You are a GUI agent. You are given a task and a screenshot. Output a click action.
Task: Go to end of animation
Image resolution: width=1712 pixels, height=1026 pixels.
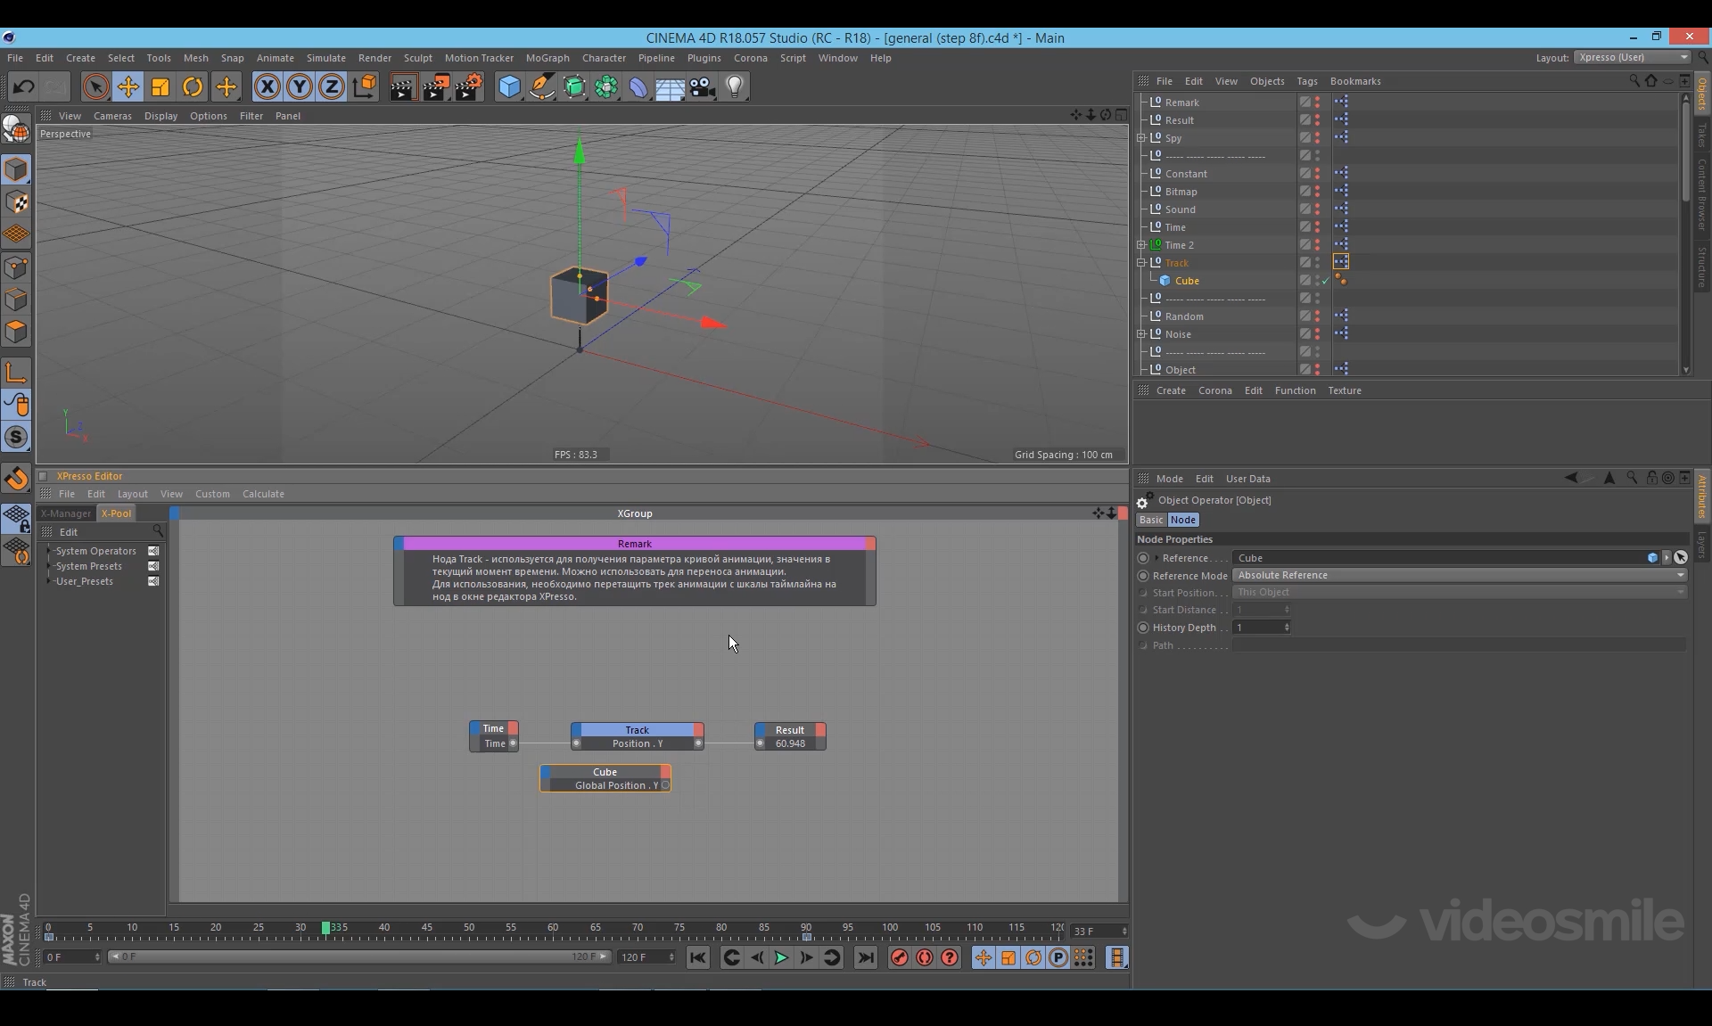point(865,957)
